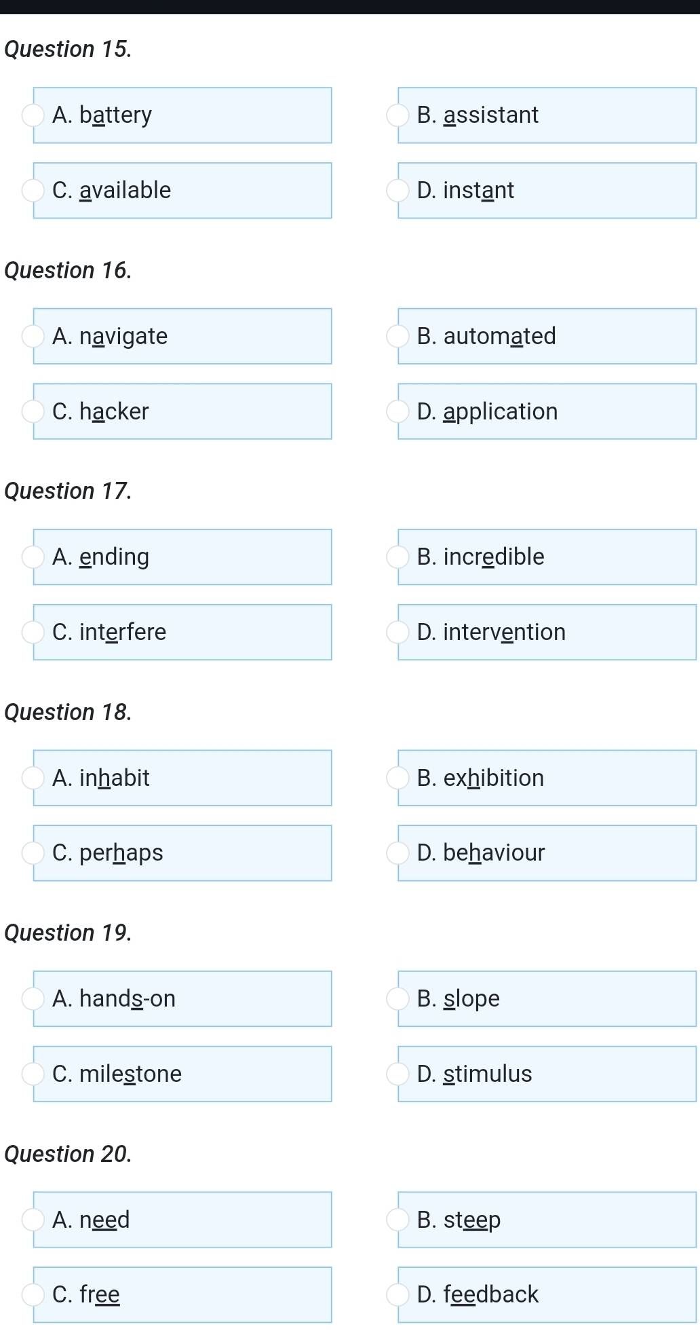Viewport: 700px width, 1333px height.
Task: Click the hacker answer box
Action: tap(182, 411)
